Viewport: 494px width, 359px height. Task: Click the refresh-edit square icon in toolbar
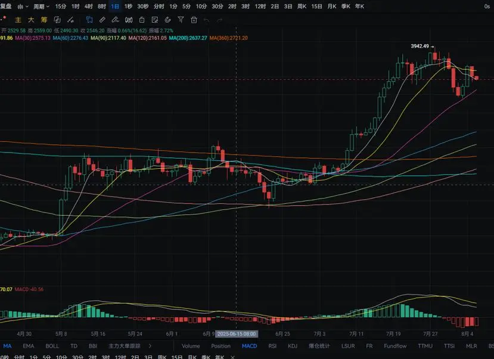(57, 20)
